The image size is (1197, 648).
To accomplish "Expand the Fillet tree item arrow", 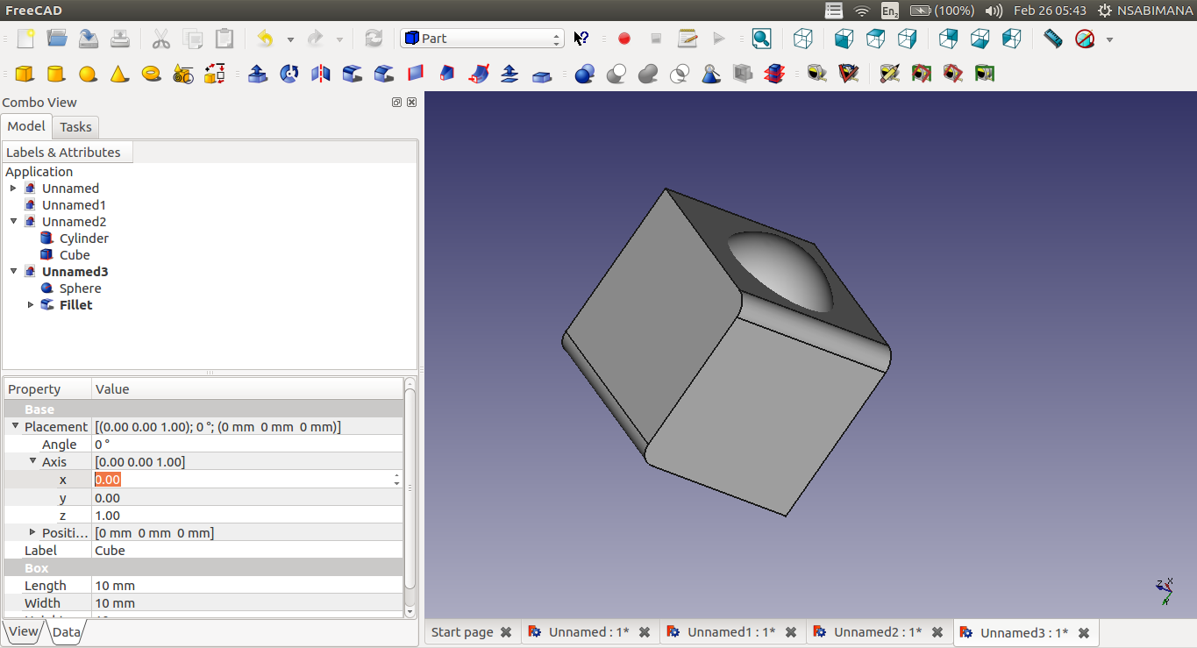I will (x=31, y=305).
